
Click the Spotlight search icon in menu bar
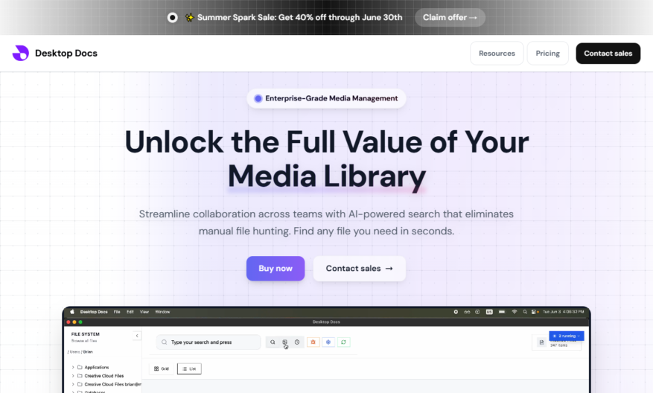coord(525,311)
